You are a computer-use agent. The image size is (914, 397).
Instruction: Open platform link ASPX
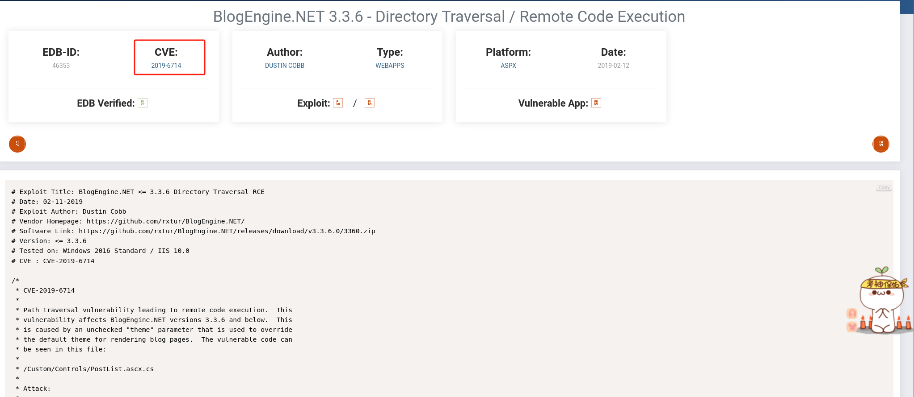click(x=508, y=66)
